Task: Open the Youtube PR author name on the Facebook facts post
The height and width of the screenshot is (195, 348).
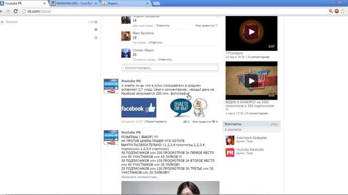Action: click(x=131, y=81)
